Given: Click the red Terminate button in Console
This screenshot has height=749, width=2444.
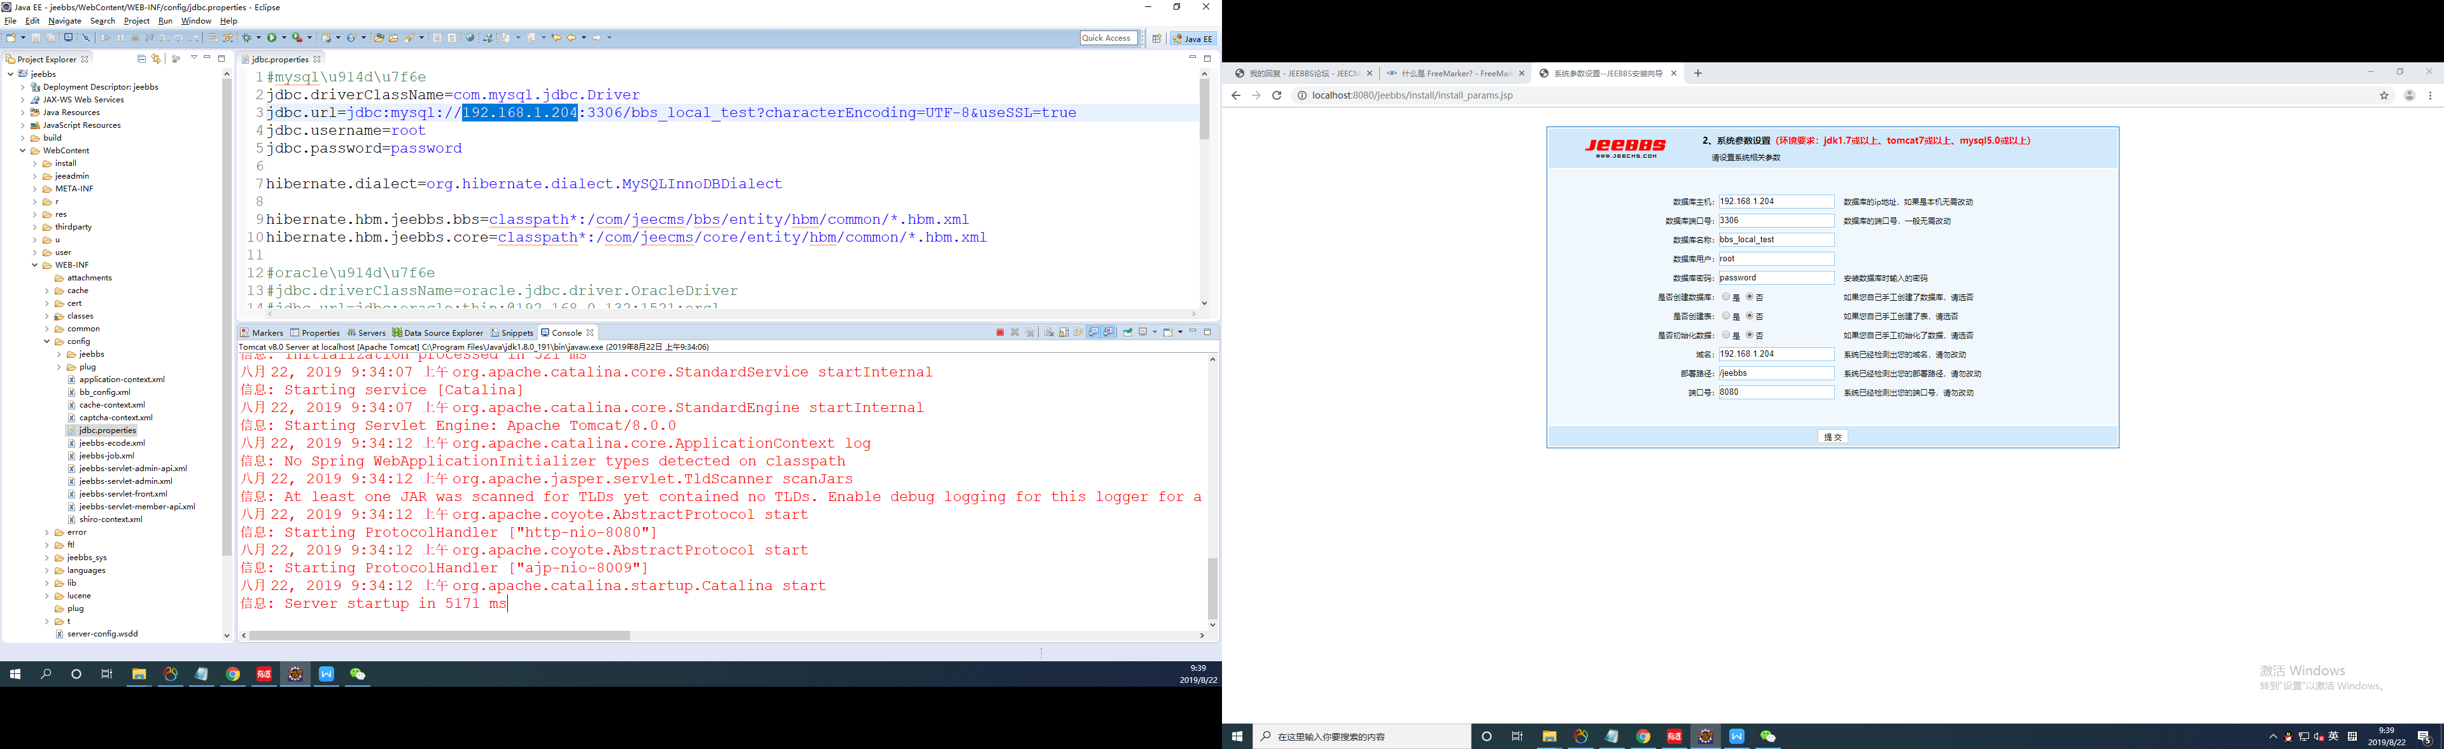Looking at the screenshot, I should click(1000, 333).
